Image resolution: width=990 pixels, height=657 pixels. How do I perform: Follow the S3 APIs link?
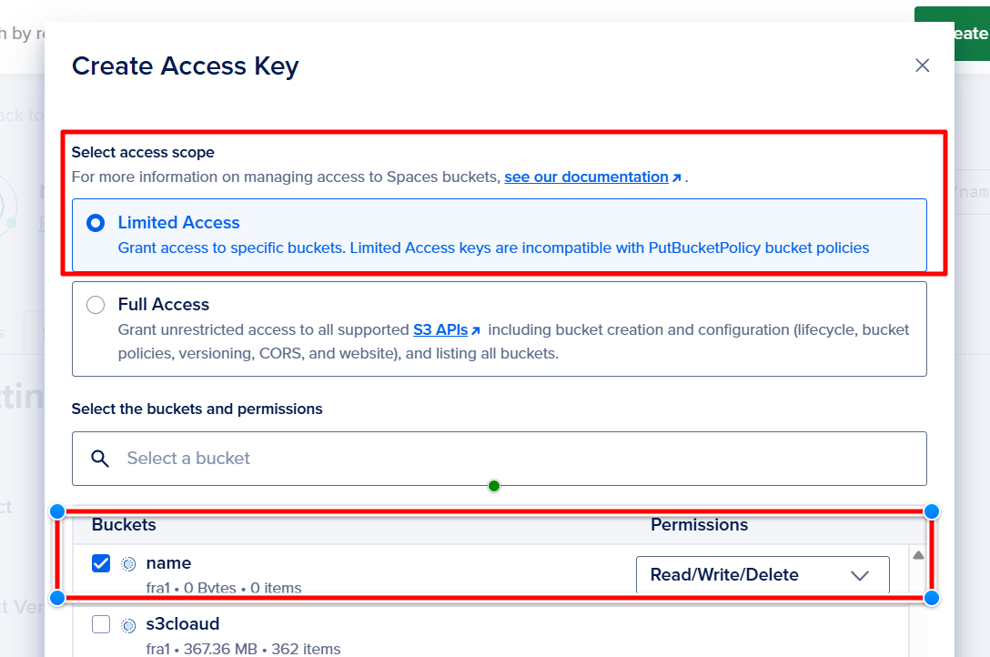coord(440,329)
